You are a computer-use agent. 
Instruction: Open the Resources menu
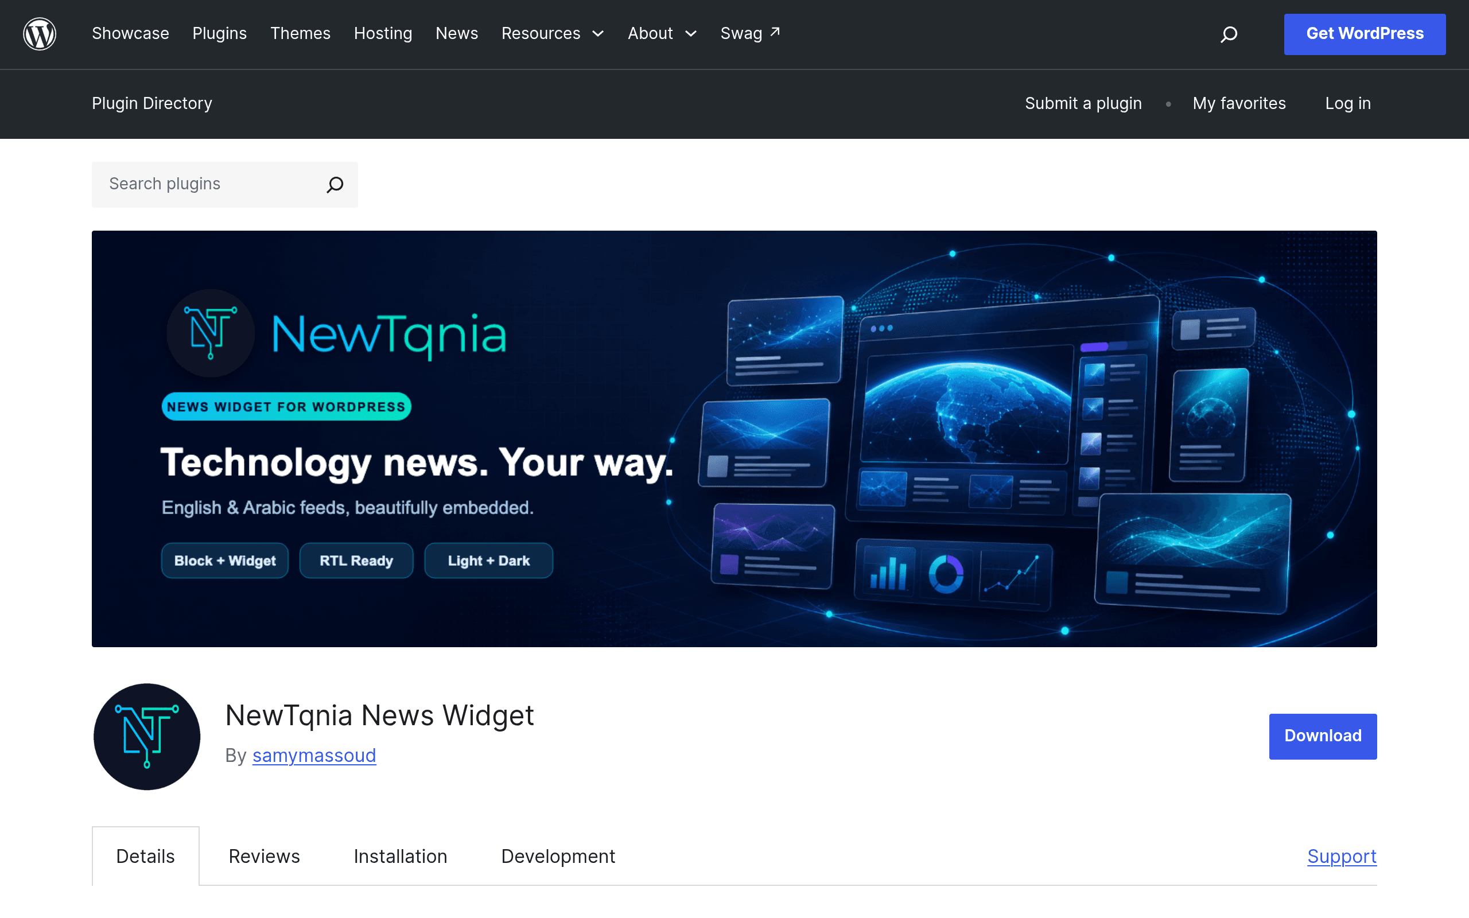(x=541, y=33)
